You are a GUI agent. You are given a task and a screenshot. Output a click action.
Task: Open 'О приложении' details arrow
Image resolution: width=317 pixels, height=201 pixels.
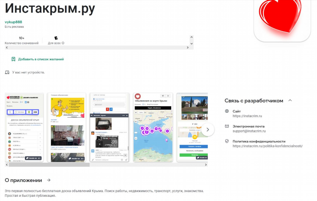[49, 180]
